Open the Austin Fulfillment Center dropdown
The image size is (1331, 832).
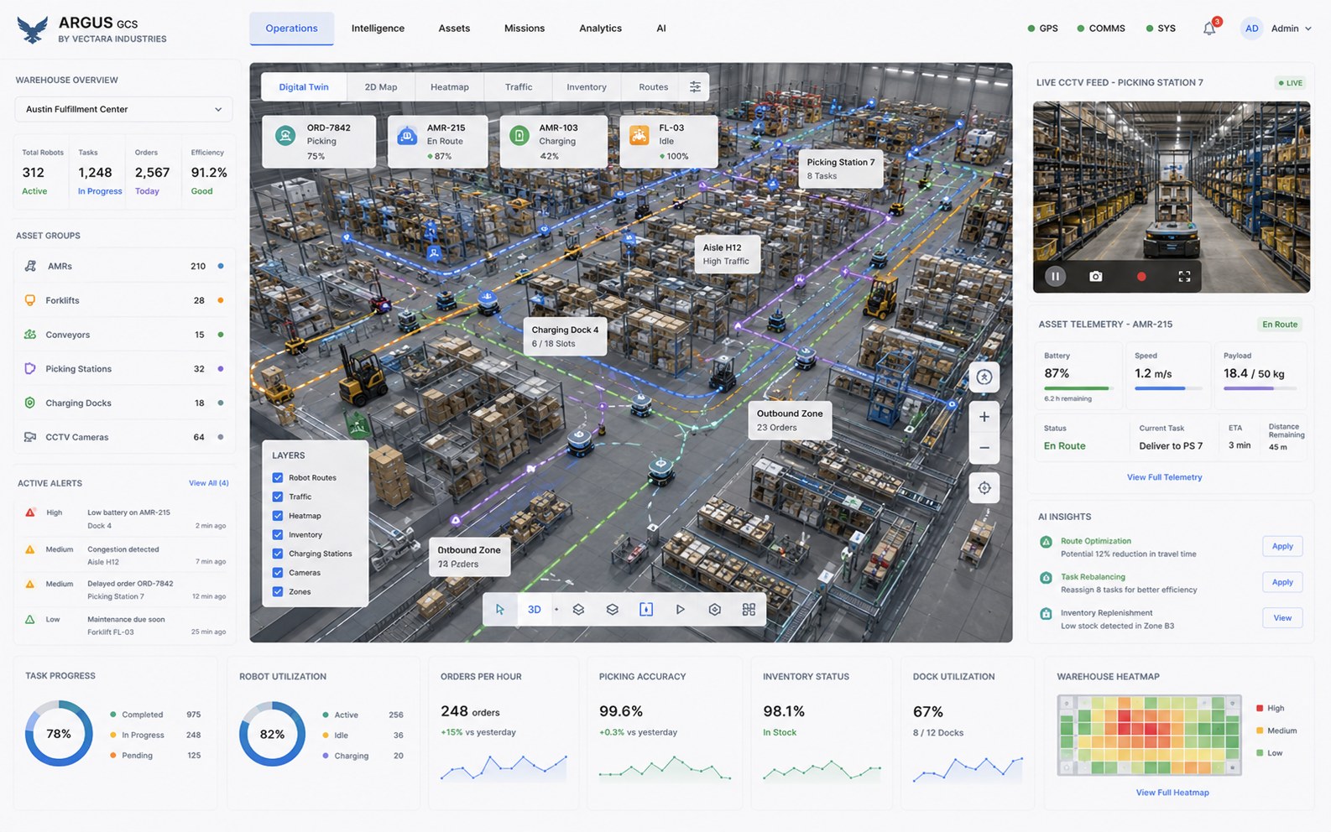point(123,109)
